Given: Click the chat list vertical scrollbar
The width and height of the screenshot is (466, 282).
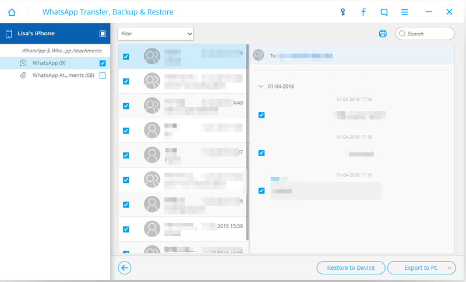Looking at the screenshot, I should pos(247,142).
